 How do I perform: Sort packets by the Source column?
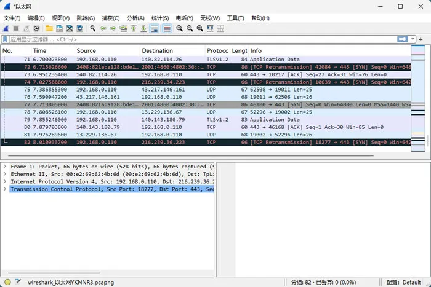[x=107, y=51]
